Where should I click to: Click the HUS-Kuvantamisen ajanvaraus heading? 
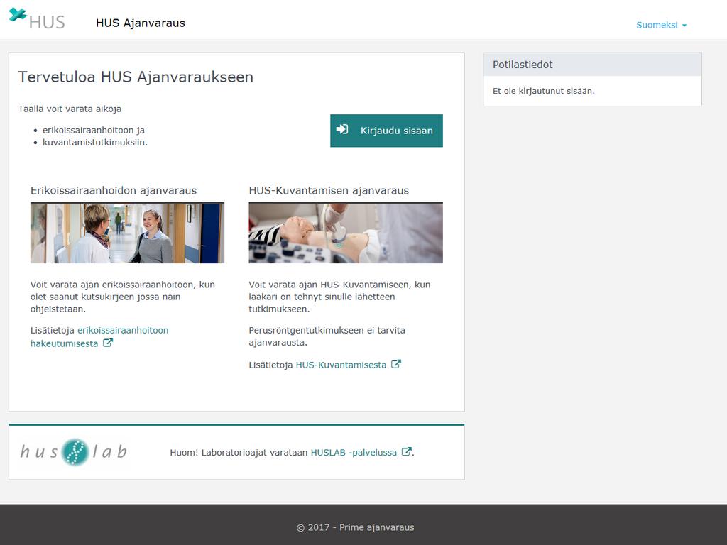pyautogui.click(x=329, y=190)
